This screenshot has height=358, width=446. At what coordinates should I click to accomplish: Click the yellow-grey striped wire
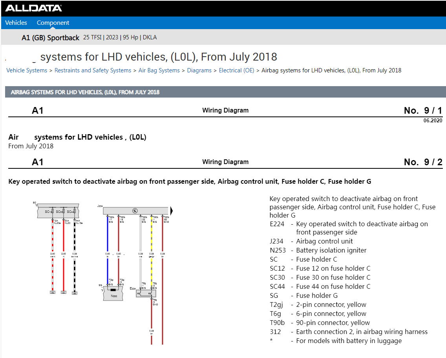click(x=151, y=251)
